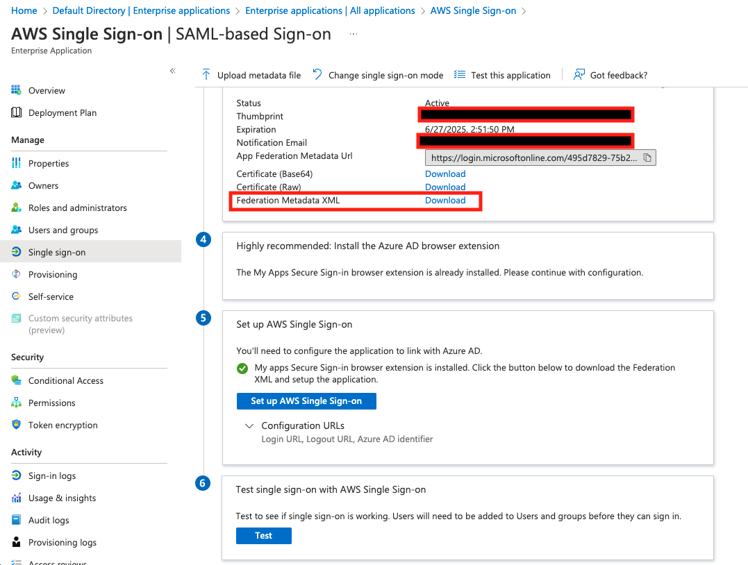Collapse the sidebar with double chevron
The image size is (748, 565).
coord(173,71)
